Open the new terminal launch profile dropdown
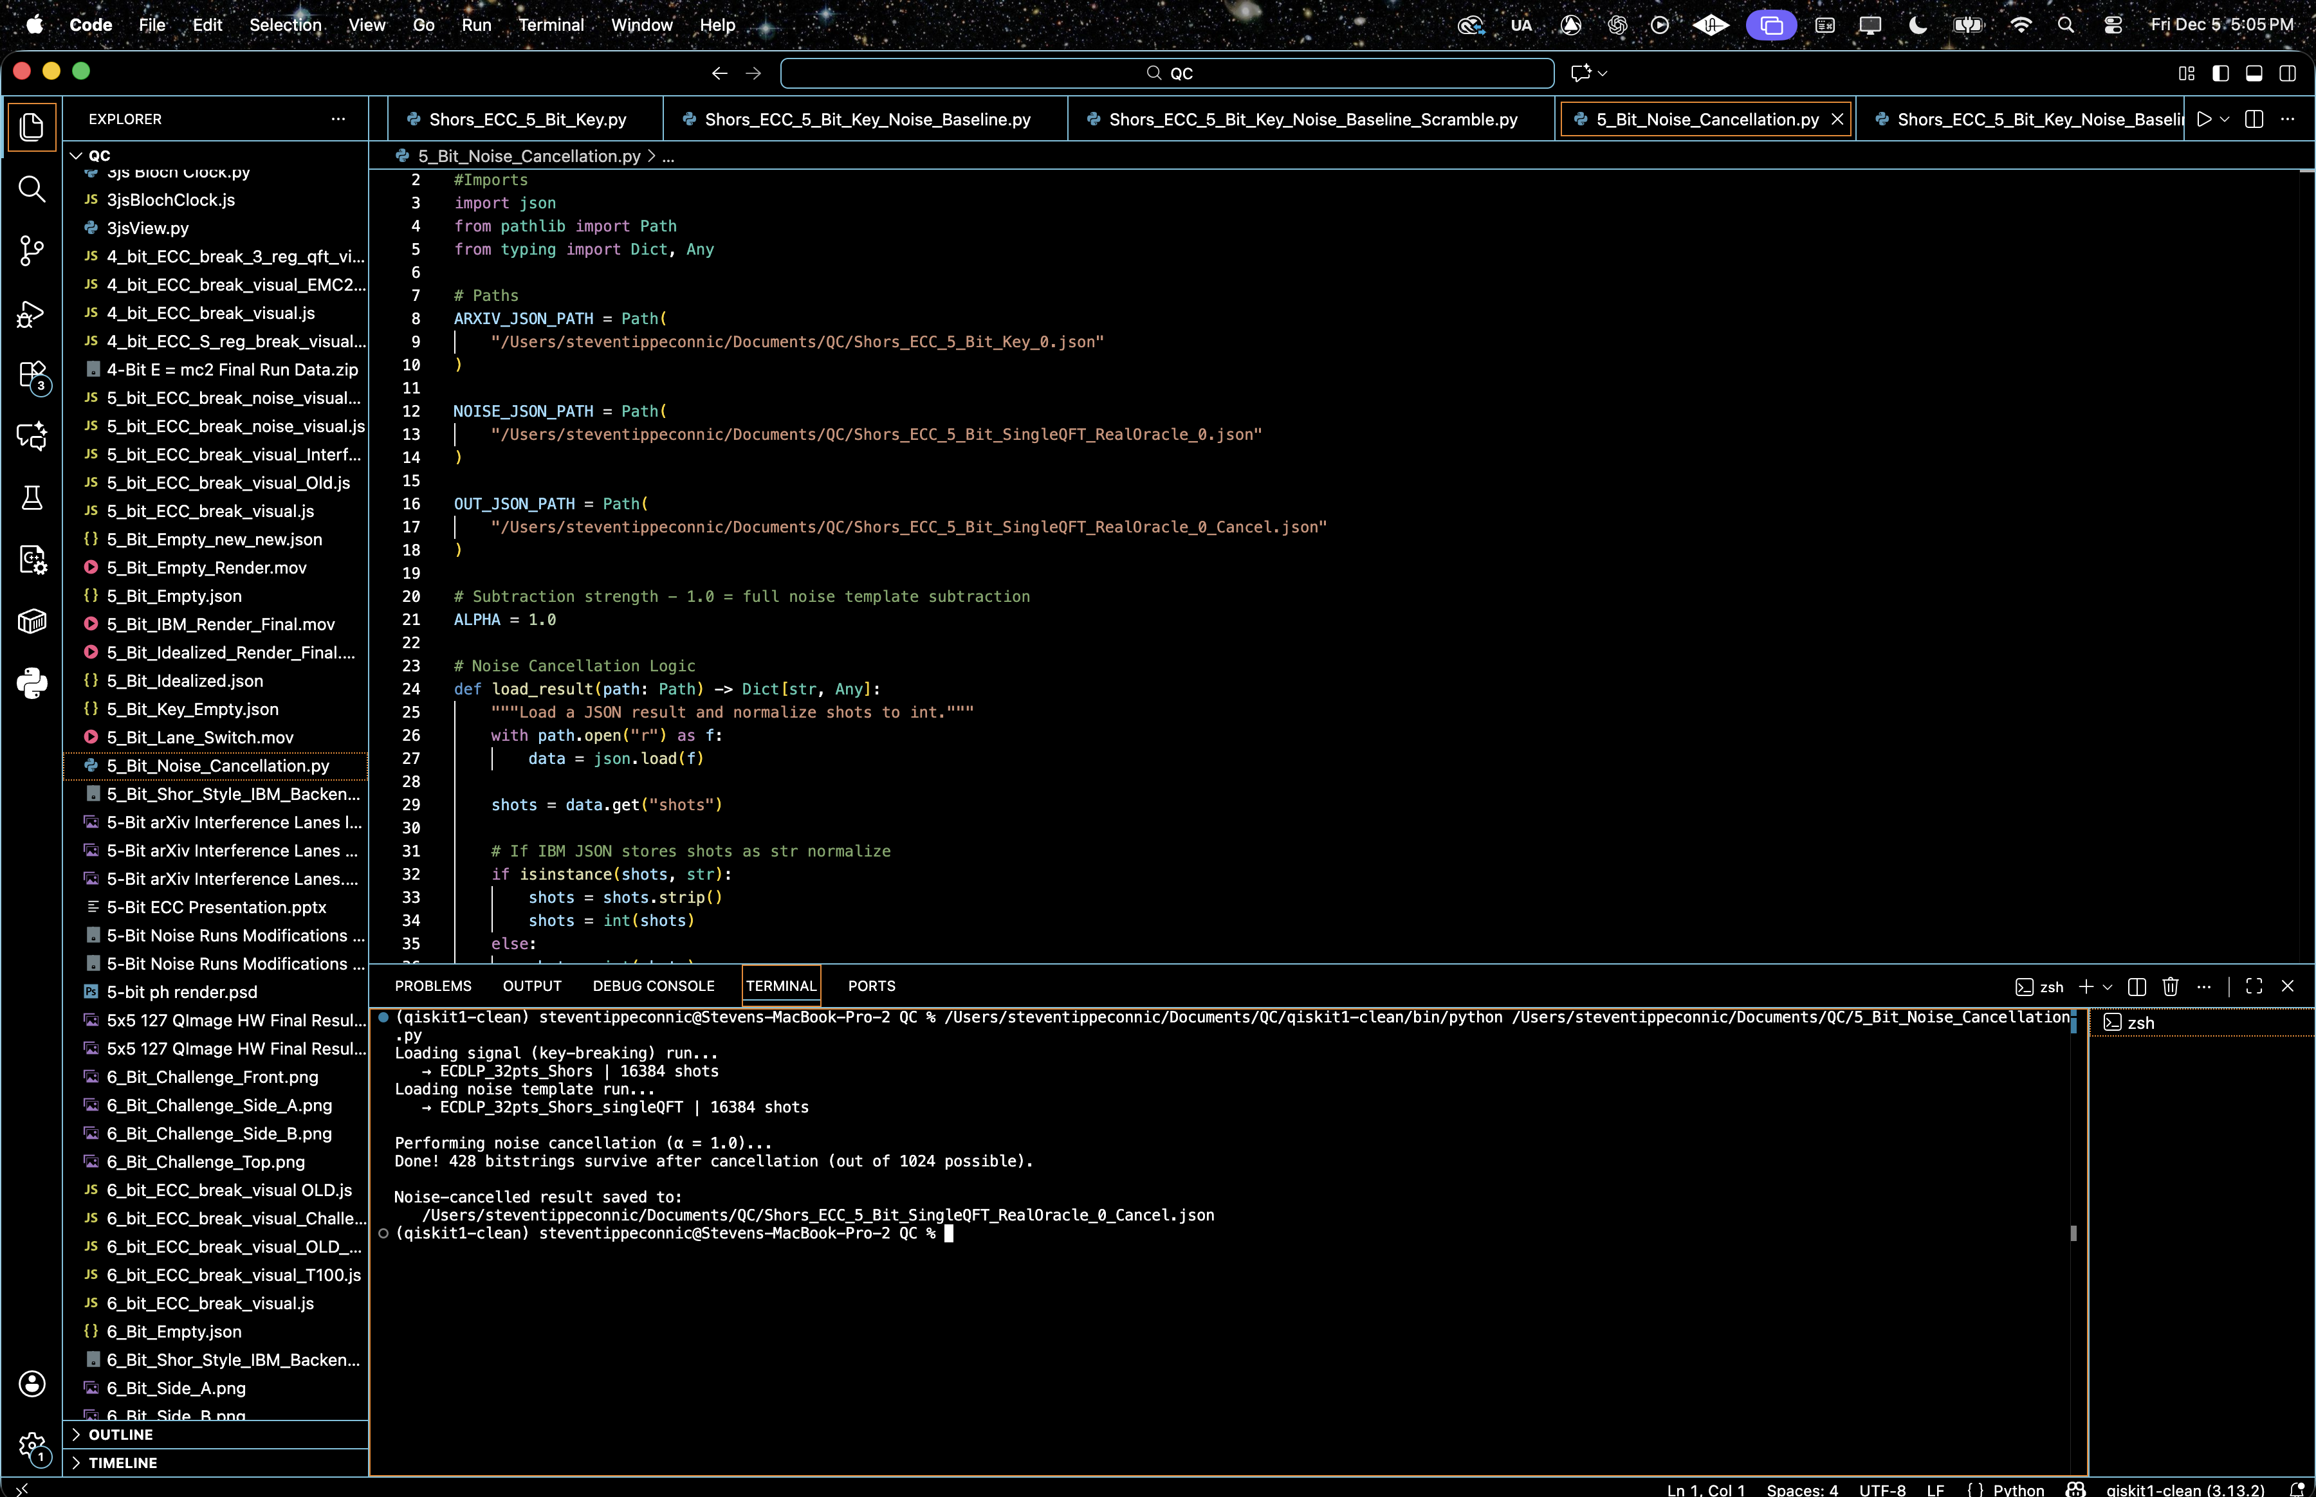 coord(2108,986)
